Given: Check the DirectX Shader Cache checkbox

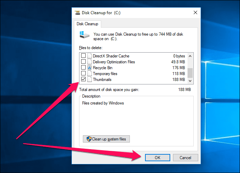Looking at the screenshot, I should [83, 55].
